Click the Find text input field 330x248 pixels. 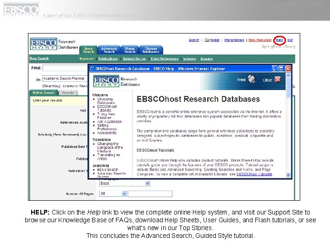65,68
